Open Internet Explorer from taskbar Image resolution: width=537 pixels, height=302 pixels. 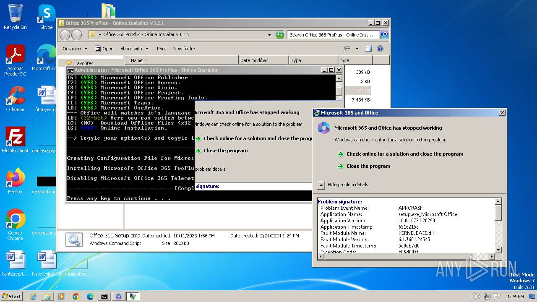pyautogui.click(x=33, y=297)
